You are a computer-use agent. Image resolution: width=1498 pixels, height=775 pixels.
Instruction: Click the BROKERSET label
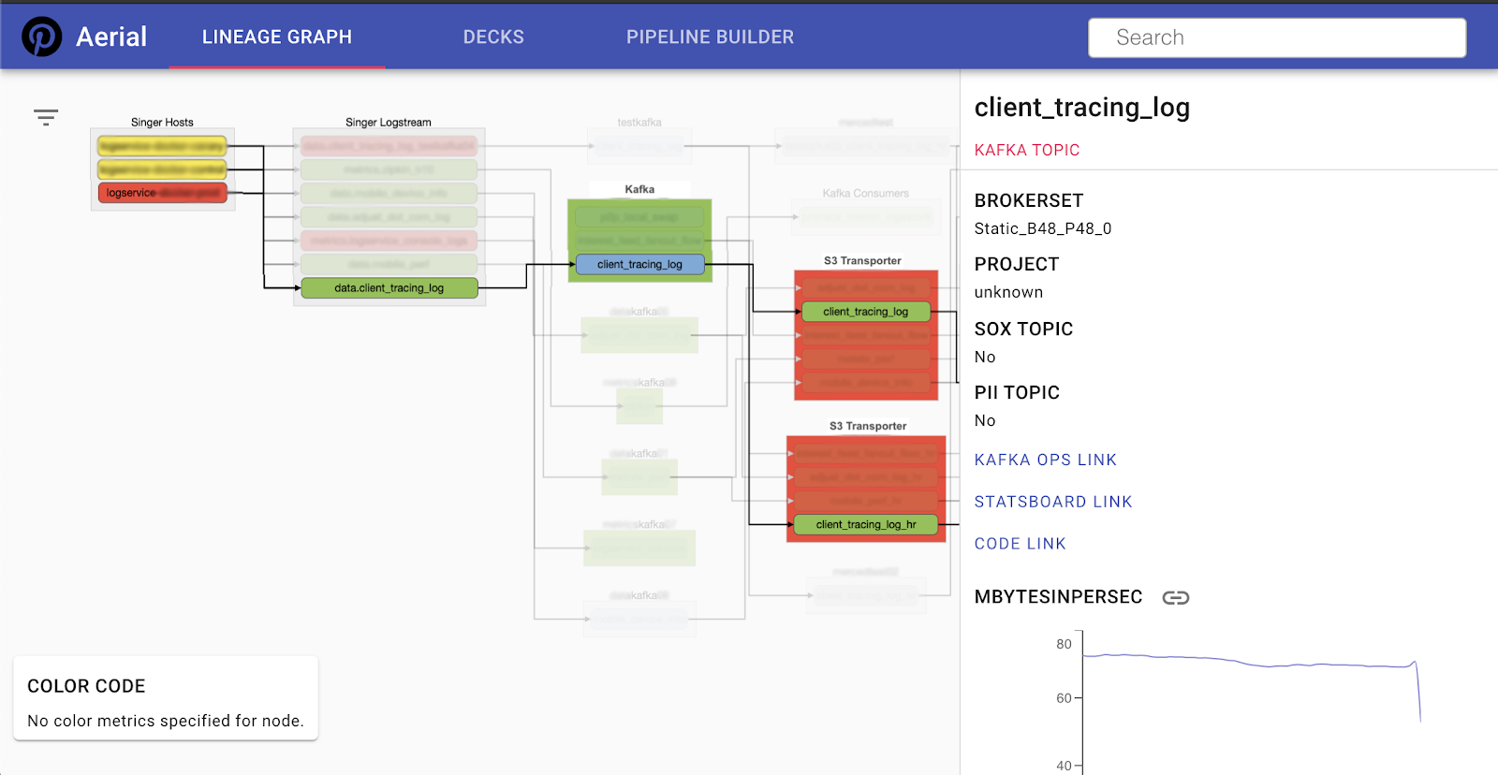(x=1029, y=200)
